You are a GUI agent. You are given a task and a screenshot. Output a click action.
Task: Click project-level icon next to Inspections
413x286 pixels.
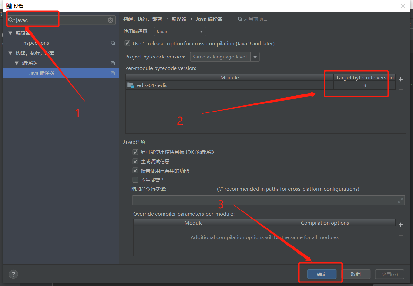click(113, 43)
